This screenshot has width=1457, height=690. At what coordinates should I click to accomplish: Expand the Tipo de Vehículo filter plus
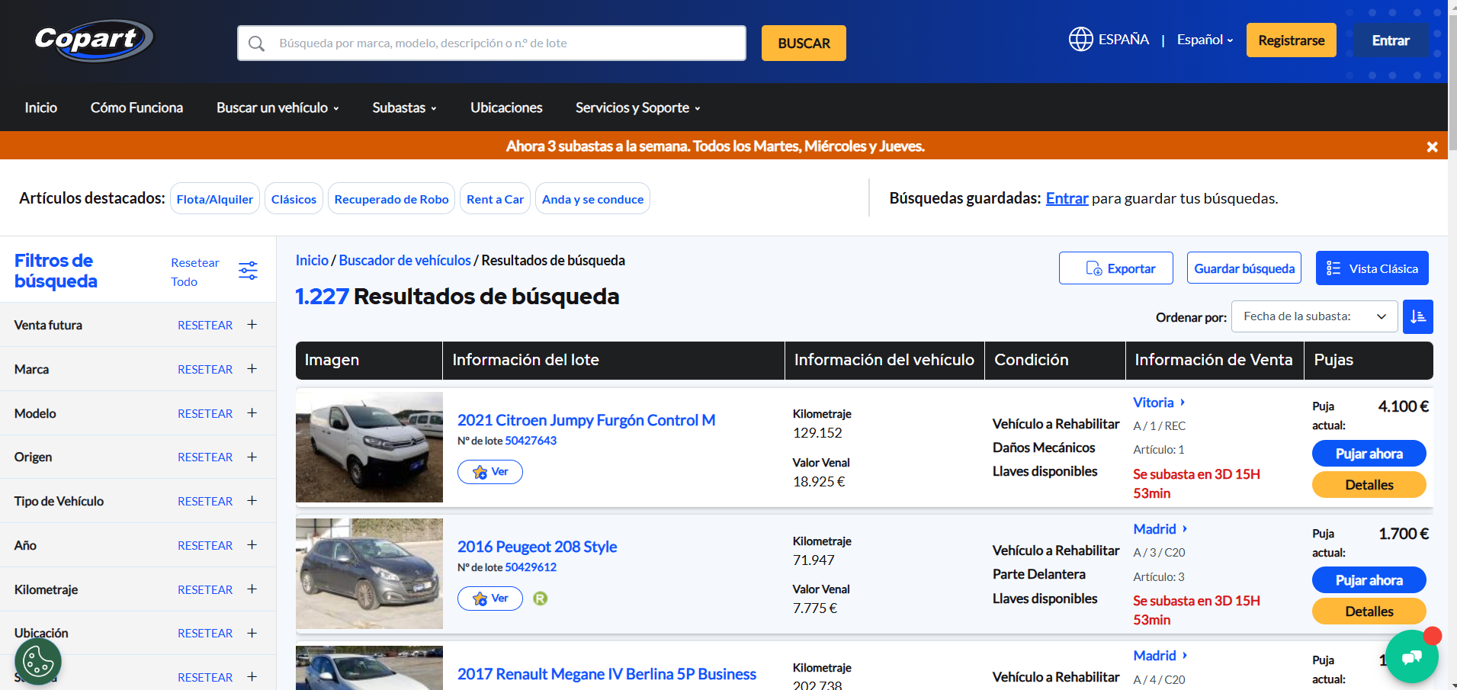(252, 501)
